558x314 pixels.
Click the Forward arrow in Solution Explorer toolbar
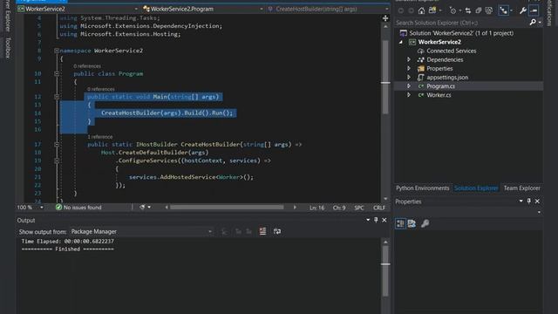coord(411,10)
